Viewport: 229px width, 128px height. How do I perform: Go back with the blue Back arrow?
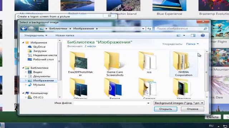click(24, 28)
